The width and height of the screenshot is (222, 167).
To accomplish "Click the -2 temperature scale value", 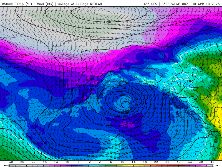I will point(89,162).
